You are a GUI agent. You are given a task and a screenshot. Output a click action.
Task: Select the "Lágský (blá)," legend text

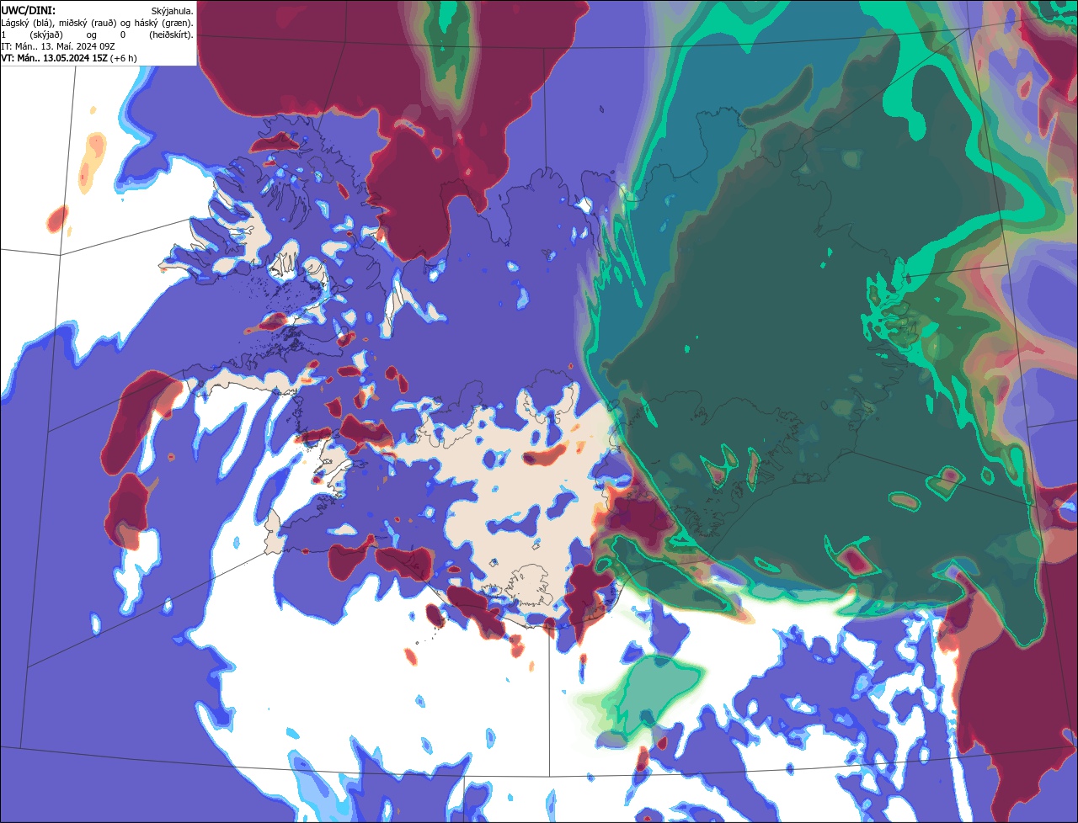(x=28, y=24)
